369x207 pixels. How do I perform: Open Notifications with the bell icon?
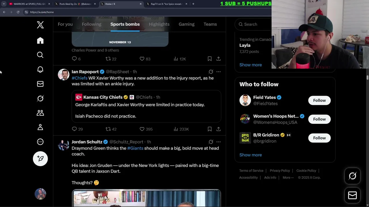coord(40,69)
